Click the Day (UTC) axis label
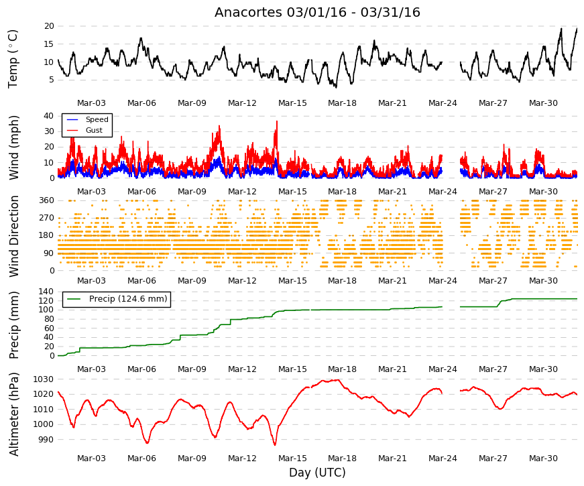The height and width of the screenshot is (486, 584). [317, 473]
